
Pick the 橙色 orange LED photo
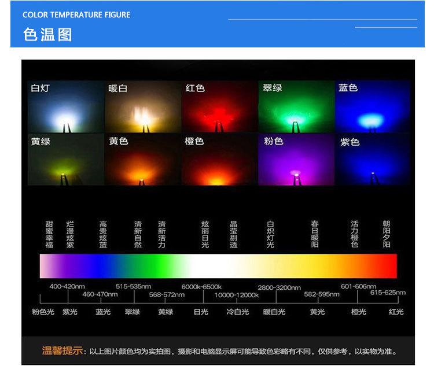(x=219, y=160)
